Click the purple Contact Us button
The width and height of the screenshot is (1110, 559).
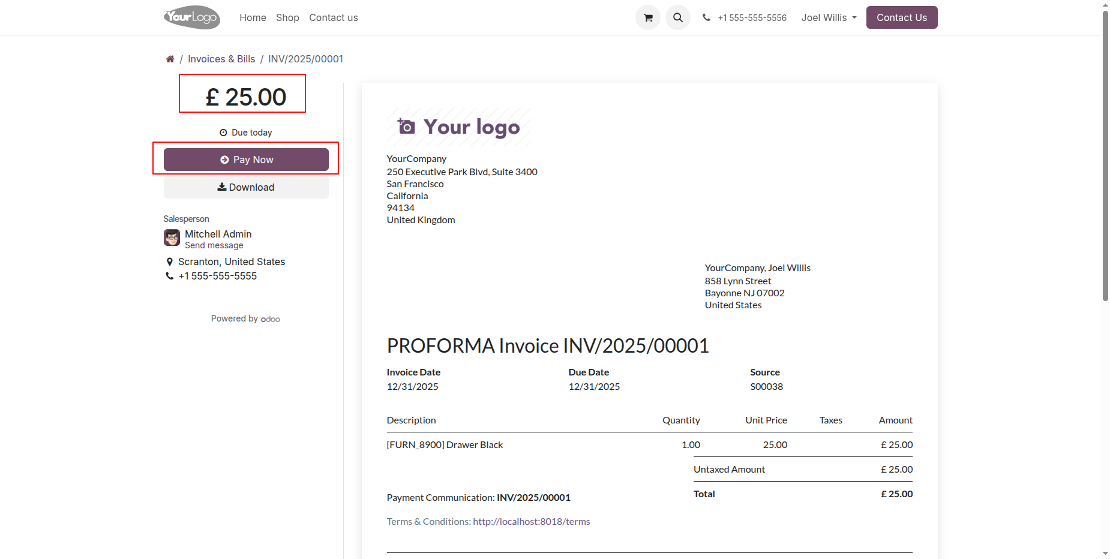click(901, 18)
